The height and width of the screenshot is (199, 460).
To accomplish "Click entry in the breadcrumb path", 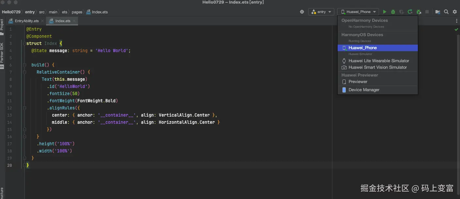I will point(30,12).
